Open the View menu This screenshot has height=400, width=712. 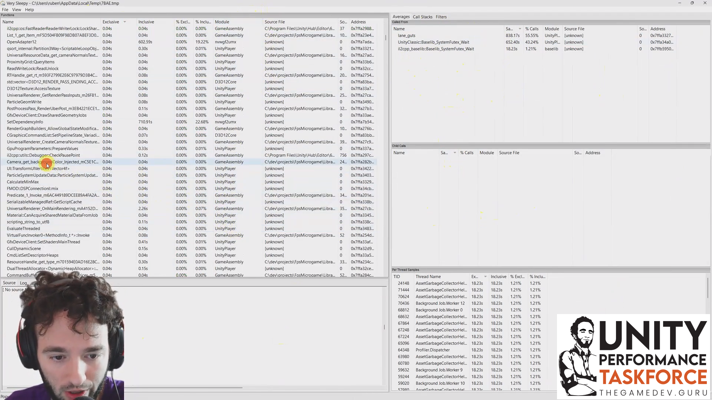click(x=17, y=10)
